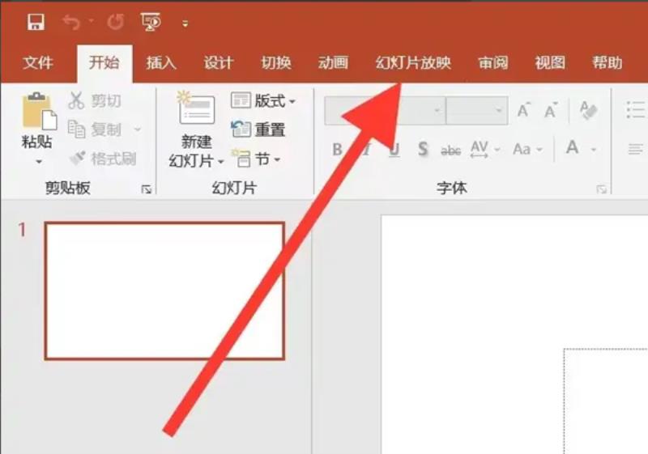Click the Redo icon in quick access toolbar
648x454 pixels.
(x=115, y=22)
